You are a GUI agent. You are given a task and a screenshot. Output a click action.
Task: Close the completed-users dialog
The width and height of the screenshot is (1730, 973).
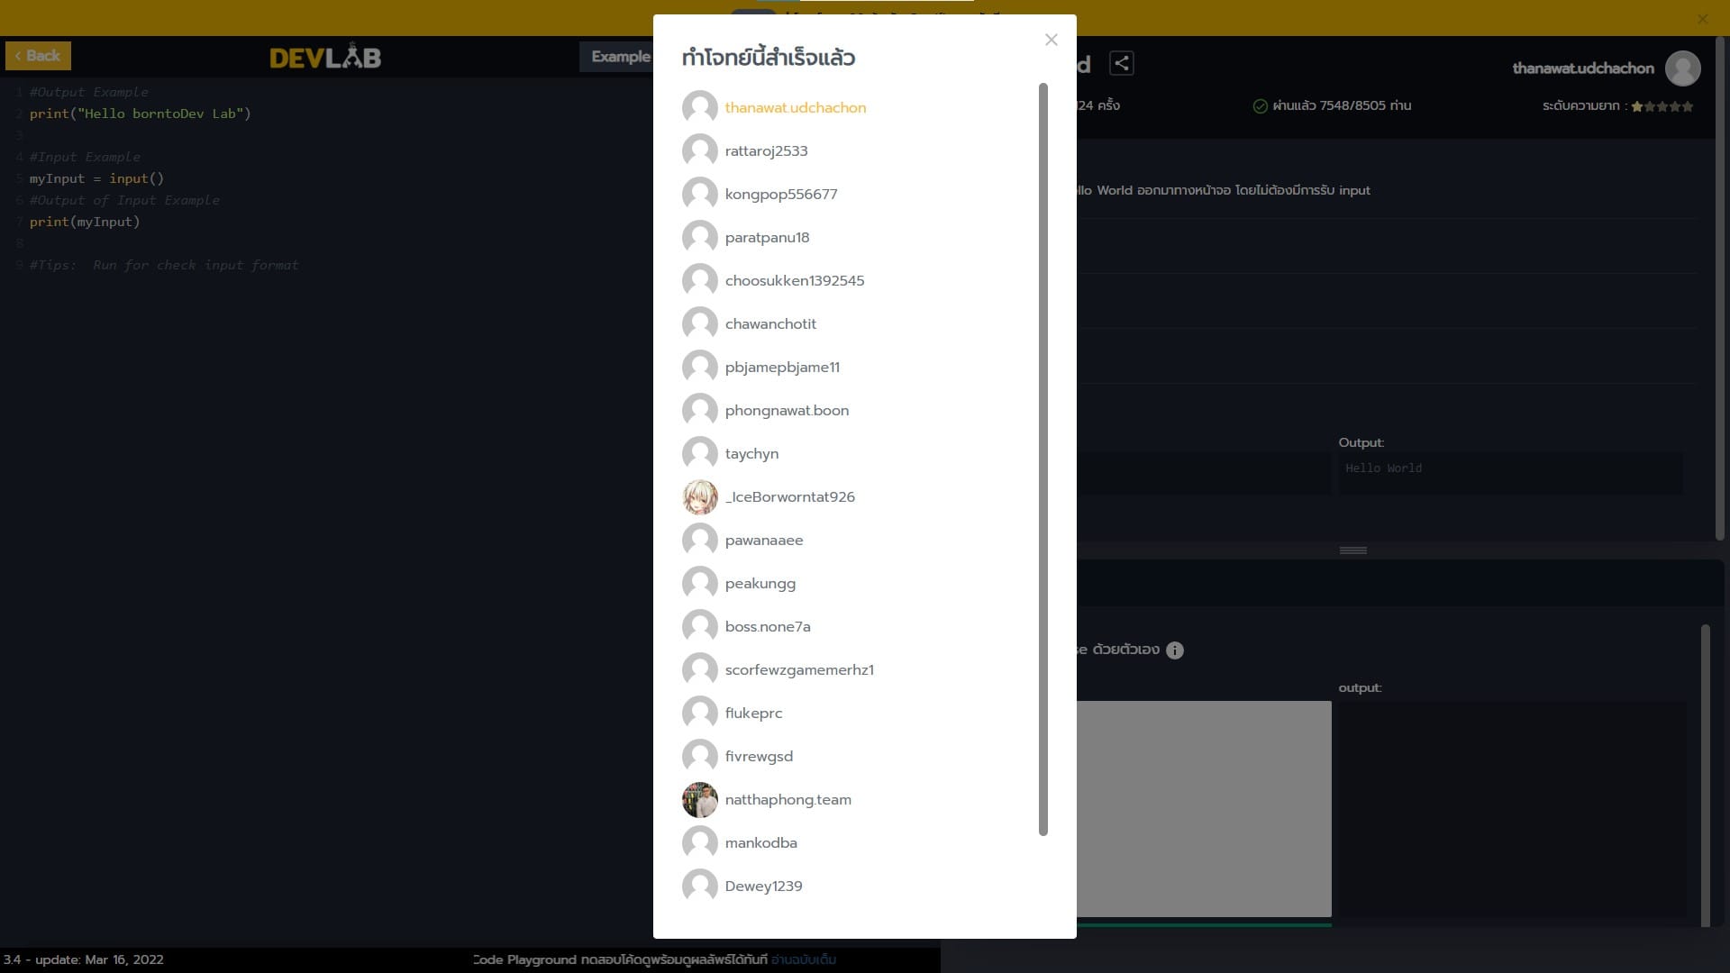pyautogui.click(x=1051, y=40)
